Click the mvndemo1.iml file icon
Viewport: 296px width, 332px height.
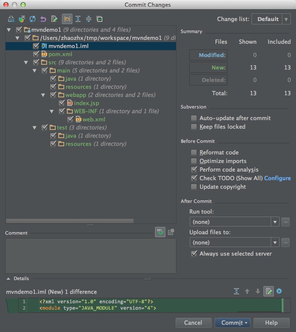click(44, 46)
